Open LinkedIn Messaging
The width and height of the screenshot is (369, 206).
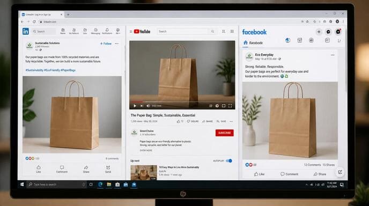pyautogui.click(x=95, y=31)
